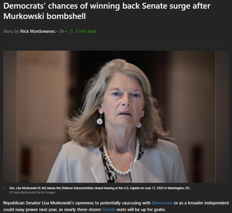Open author Nick Mordowanec's profile link
Viewport: 232px width, 213px height.
[38, 31]
